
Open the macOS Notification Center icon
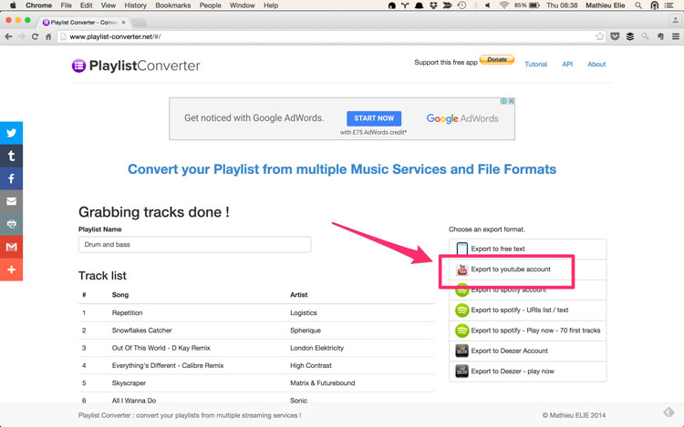point(668,5)
